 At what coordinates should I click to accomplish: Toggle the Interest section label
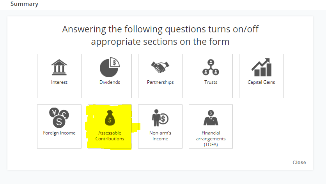click(x=59, y=82)
